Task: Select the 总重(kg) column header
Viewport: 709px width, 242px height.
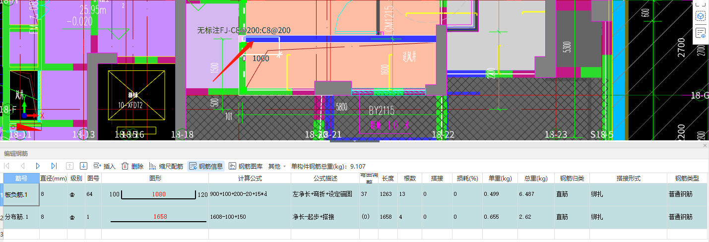Action: pyautogui.click(x=535, y=178)
